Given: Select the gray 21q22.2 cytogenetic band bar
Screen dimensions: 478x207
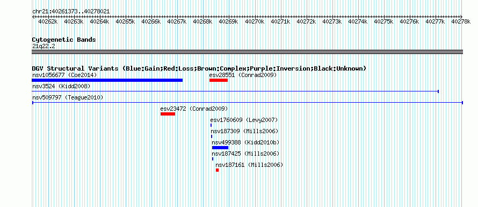Looking at the screenshot, I should (x=247, y=52).
